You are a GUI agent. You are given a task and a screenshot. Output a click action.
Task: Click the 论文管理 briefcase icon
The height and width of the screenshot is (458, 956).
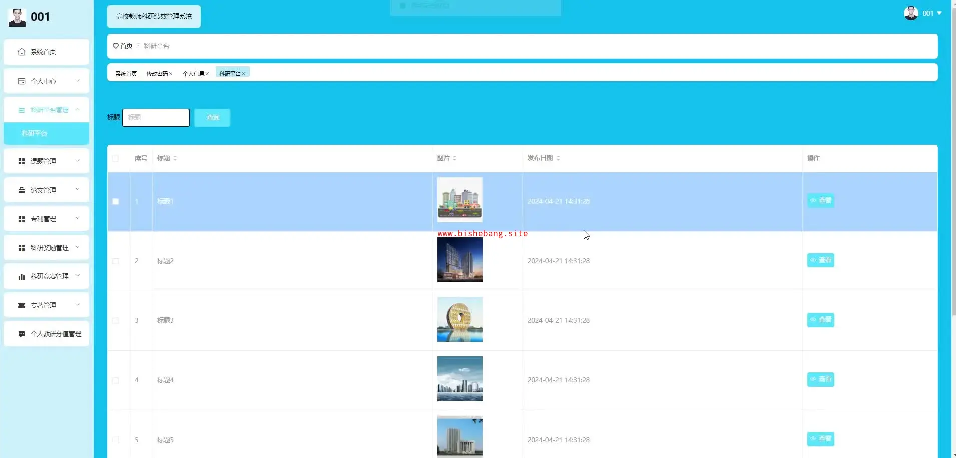[x=21, y=190]
